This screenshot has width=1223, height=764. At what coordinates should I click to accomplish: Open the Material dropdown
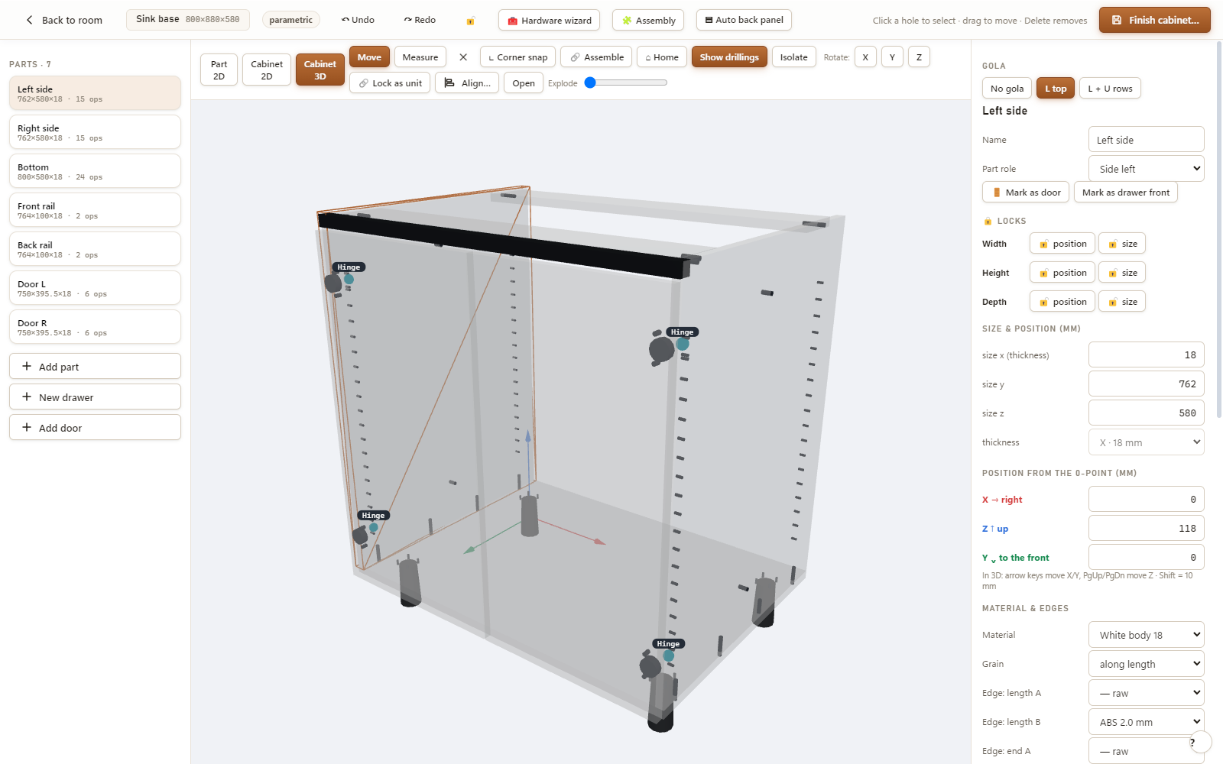pos(1147,634)
